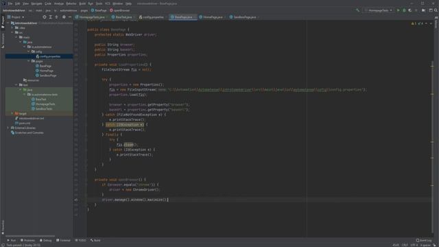Open the View menu
Viewport: 439px width, 247px height.
(x=25, y=3)
